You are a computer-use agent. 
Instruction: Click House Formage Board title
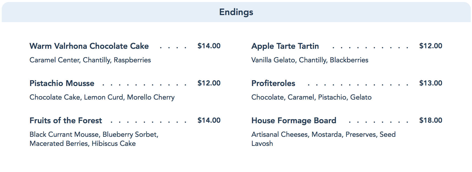click(294, 120)
